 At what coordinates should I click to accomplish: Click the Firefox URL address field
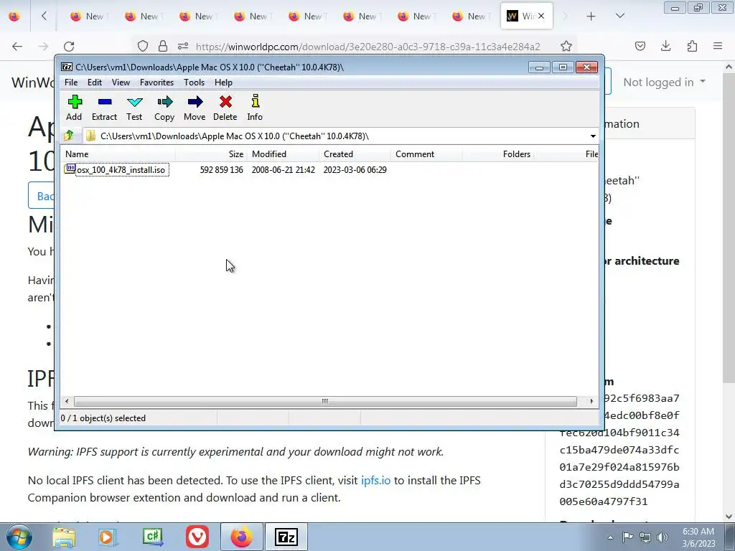click(x=368, y=47)
